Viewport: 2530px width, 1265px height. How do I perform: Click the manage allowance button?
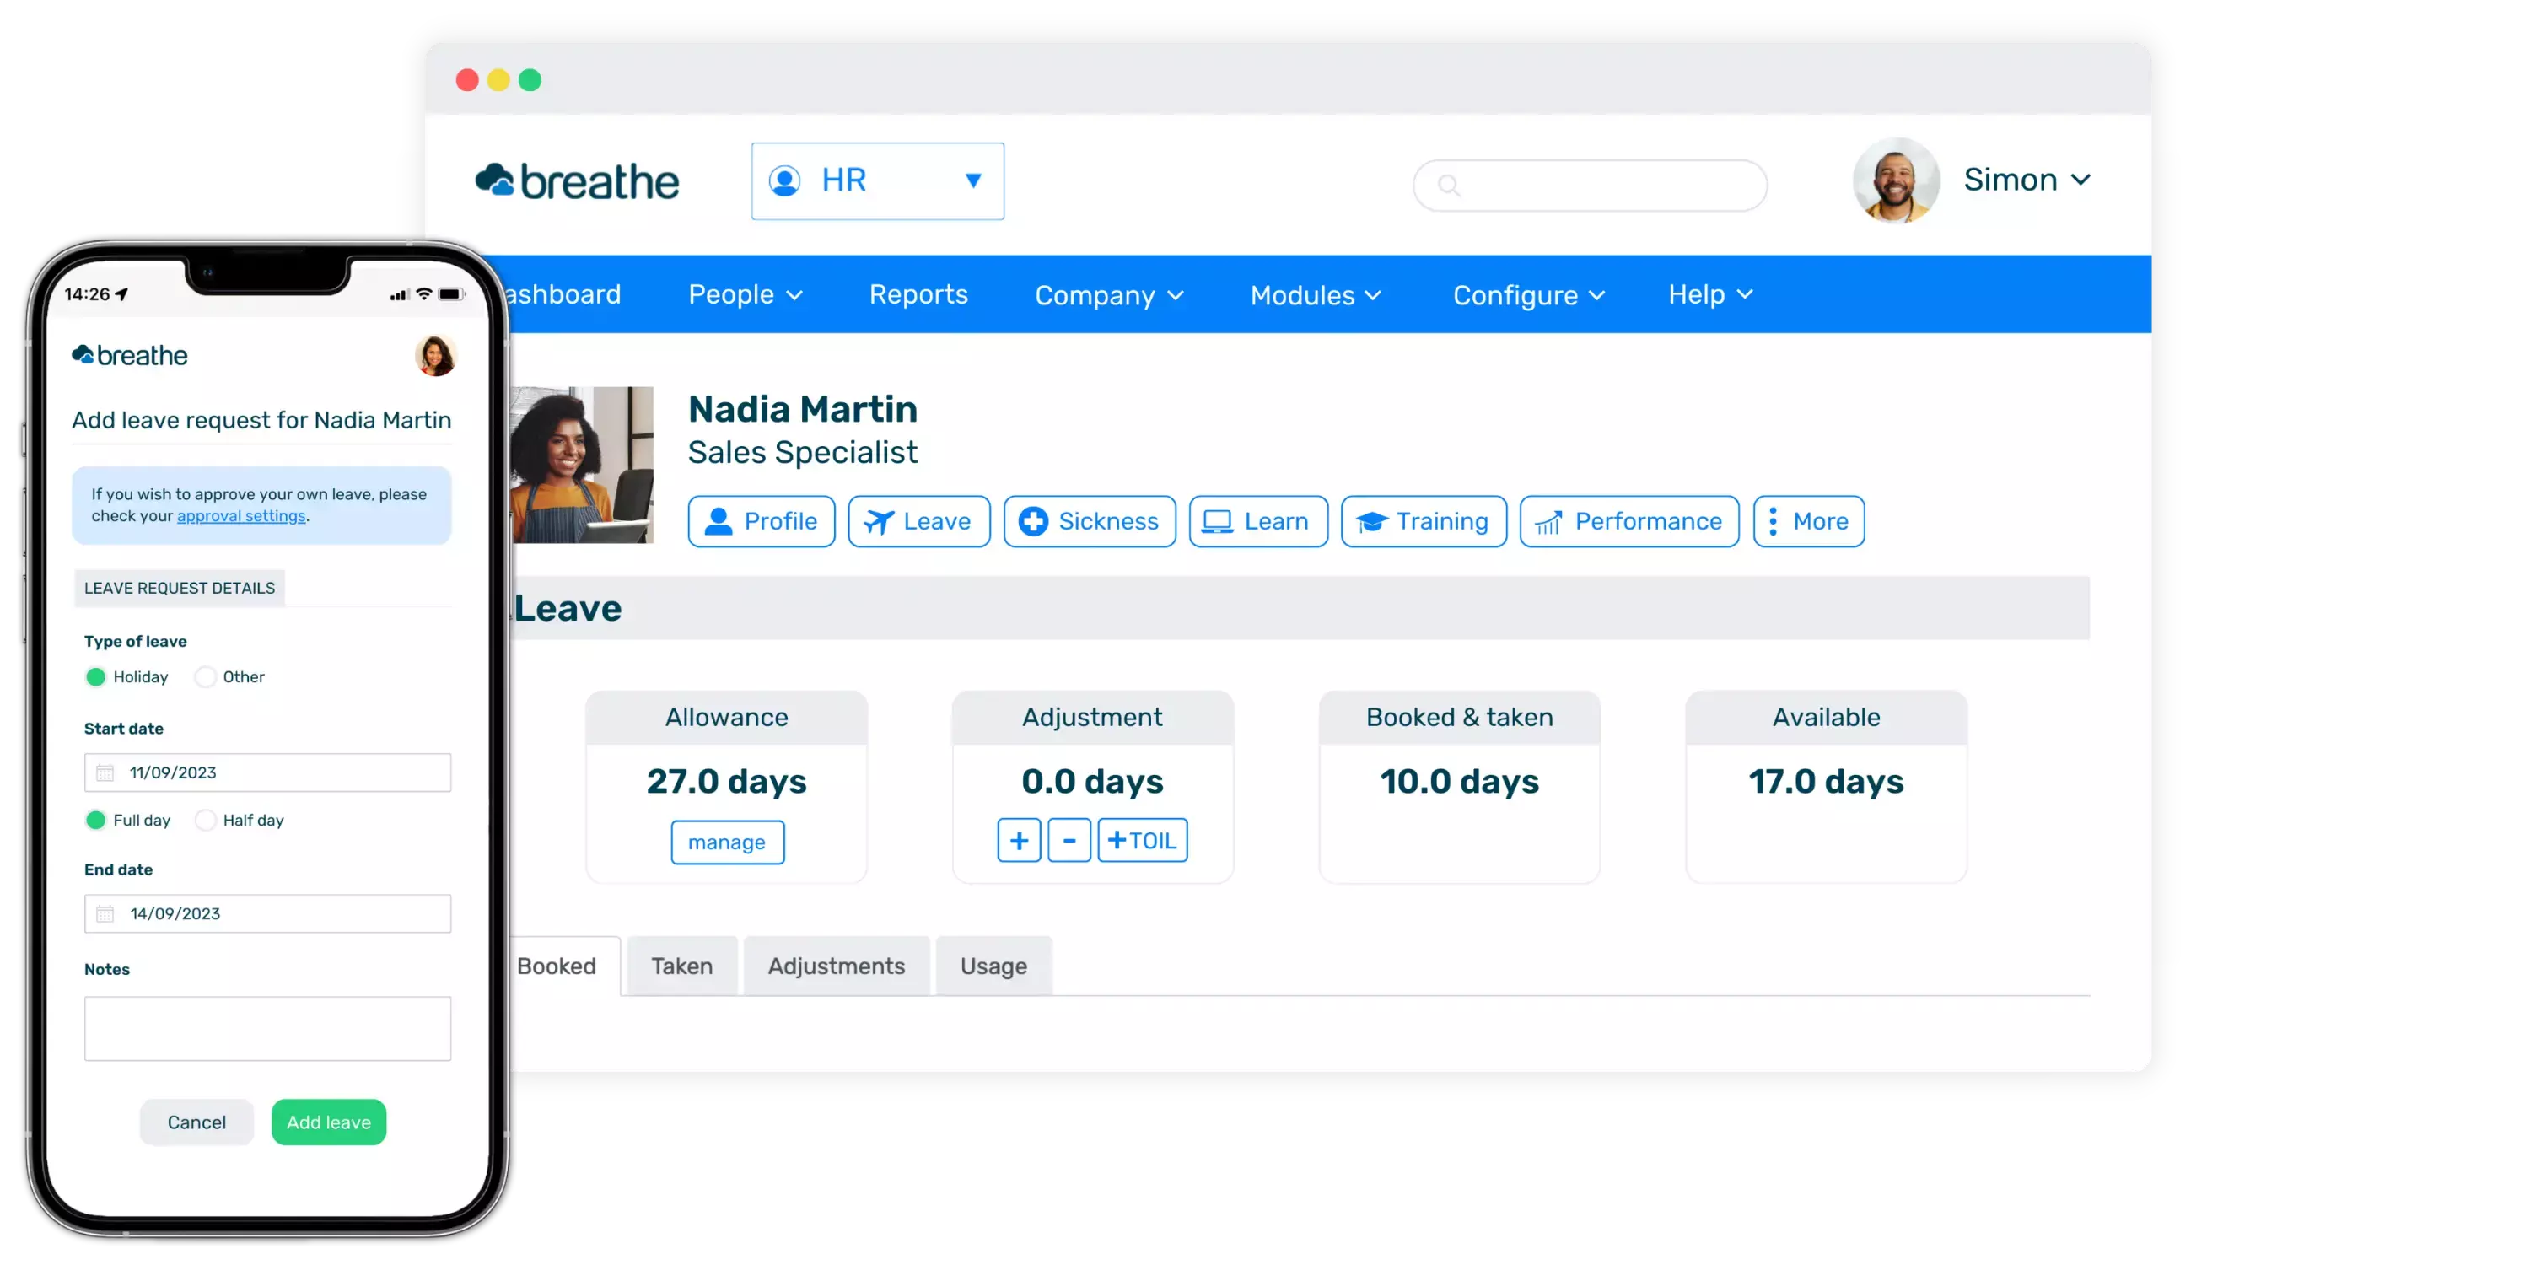(727, 842)
